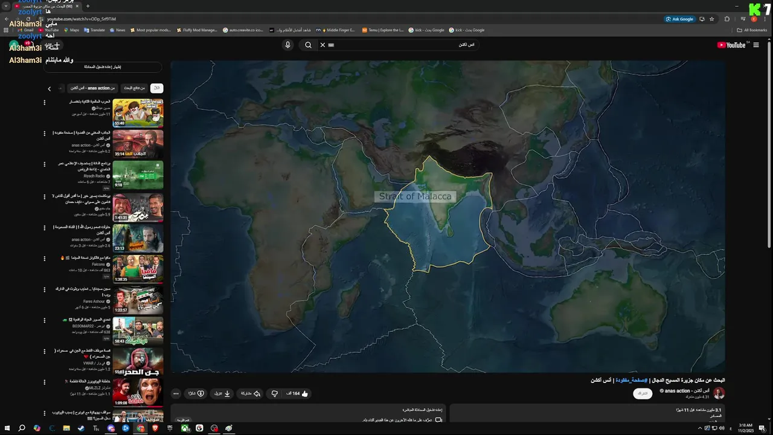Open the 55:40 cartoon video thumbnail
This screenshot has height=435, width=773.
coord(138,113)
